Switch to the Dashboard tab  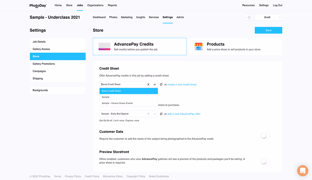coord(99,17)
